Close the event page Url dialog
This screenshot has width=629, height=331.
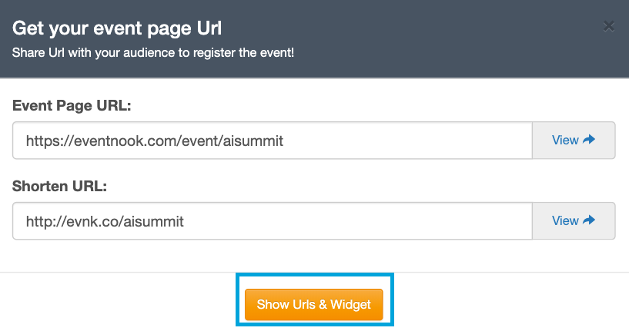point(608,26)
